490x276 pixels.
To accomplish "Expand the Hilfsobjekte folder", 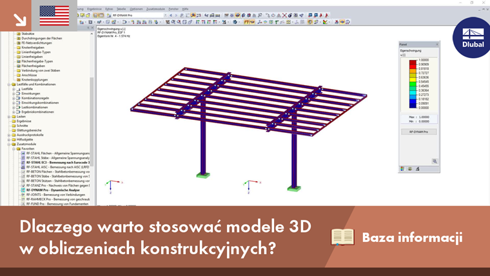I will click(x=9, y=140).
